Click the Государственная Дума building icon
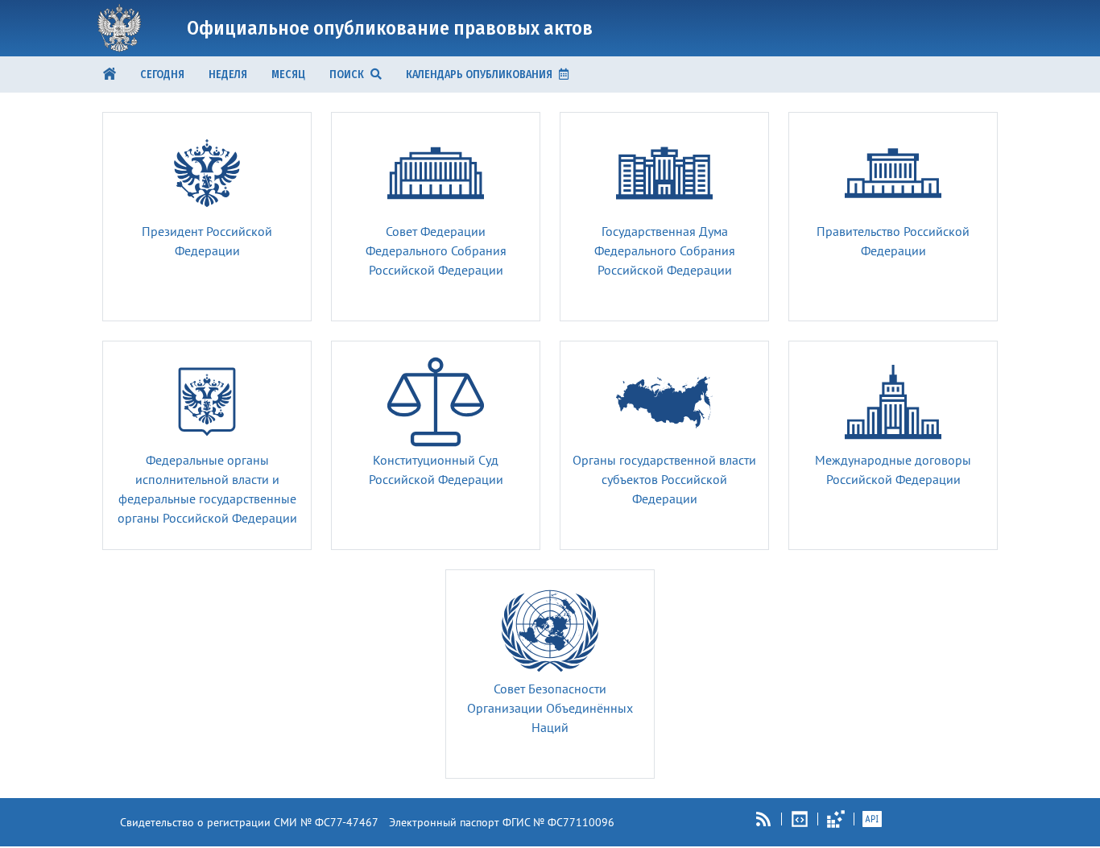The image size is (1100, 848). pos(664,173)
